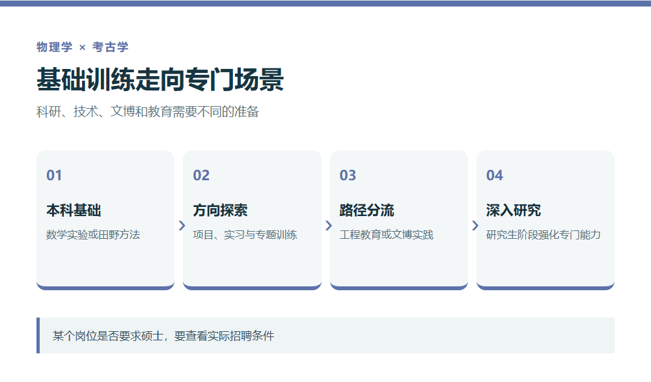Screen dimensions: 651x382
Task: Select the title 基础训练走向专门场景
Action: coord(160,79)
